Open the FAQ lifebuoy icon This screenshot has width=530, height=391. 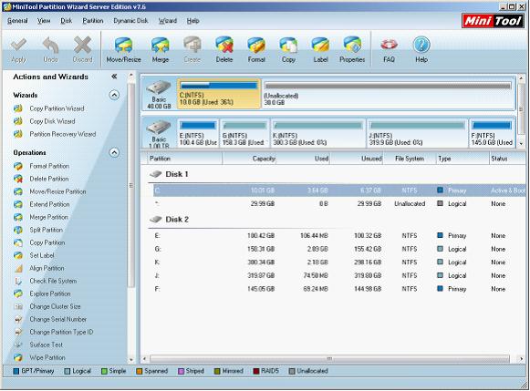(x=389, y=46)
